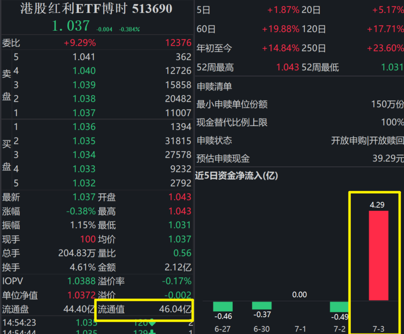Click the 4.29 bar value label

click(x=377, y=205)
